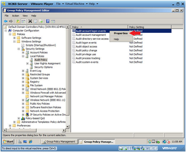
Task: Click the Policy-based QoS chart icon
Action: point(23,118)
